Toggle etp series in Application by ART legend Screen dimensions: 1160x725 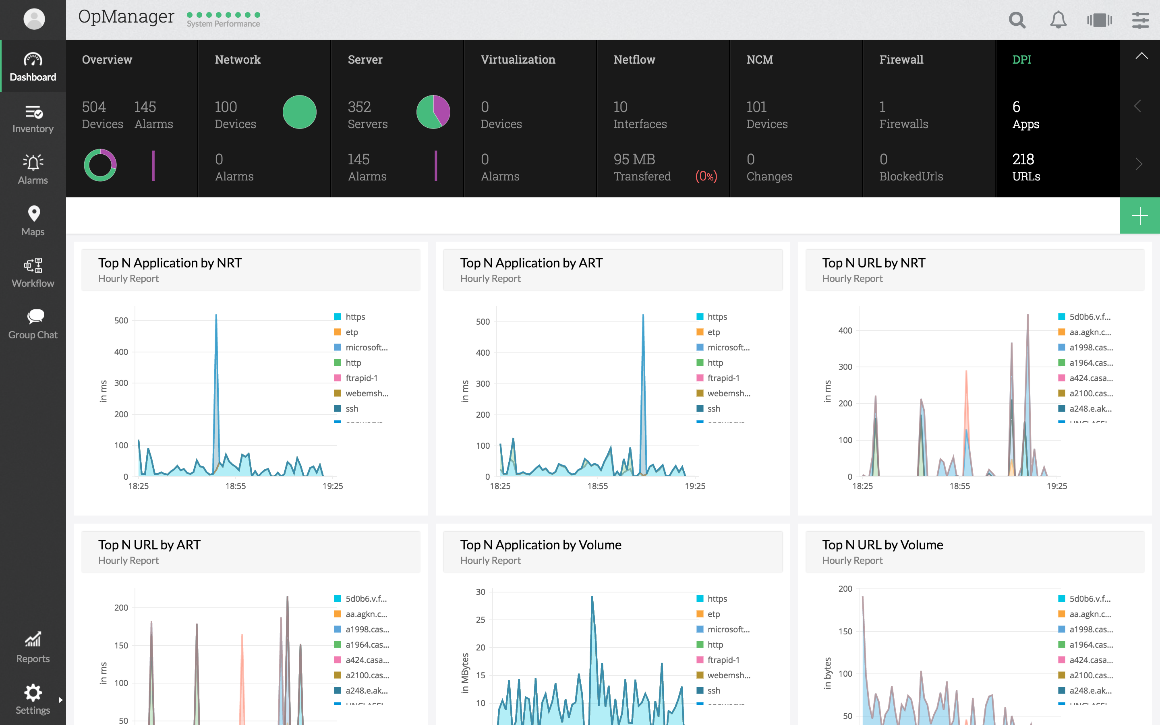[x=713, y=332]
